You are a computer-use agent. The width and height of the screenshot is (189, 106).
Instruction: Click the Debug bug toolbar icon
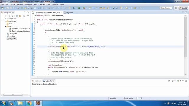pyautogui.click(x=74, y=8)
